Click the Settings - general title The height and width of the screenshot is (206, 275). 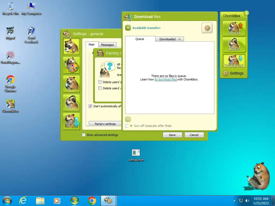[x=88, y=34]
